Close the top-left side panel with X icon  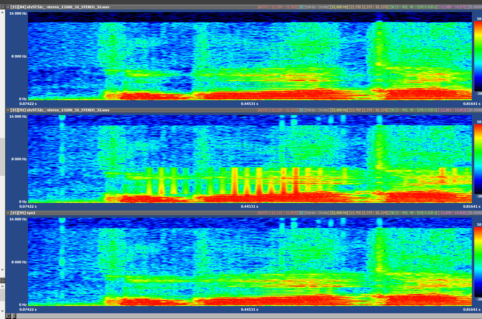tap(3, 7)
